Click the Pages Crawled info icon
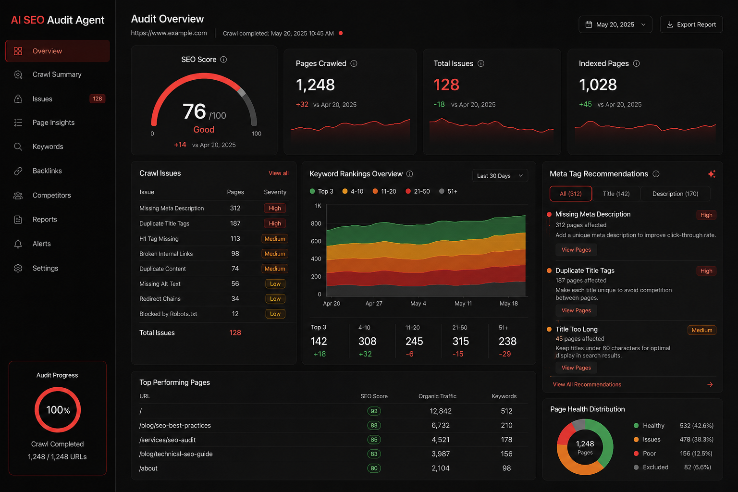738x492 pixels. [x=354, y=63]
